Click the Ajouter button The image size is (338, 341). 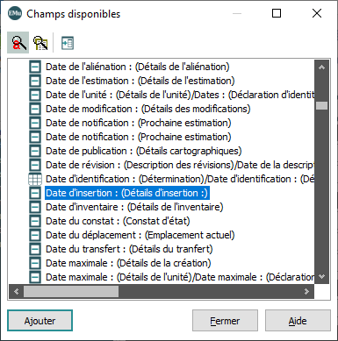[40, 321]
